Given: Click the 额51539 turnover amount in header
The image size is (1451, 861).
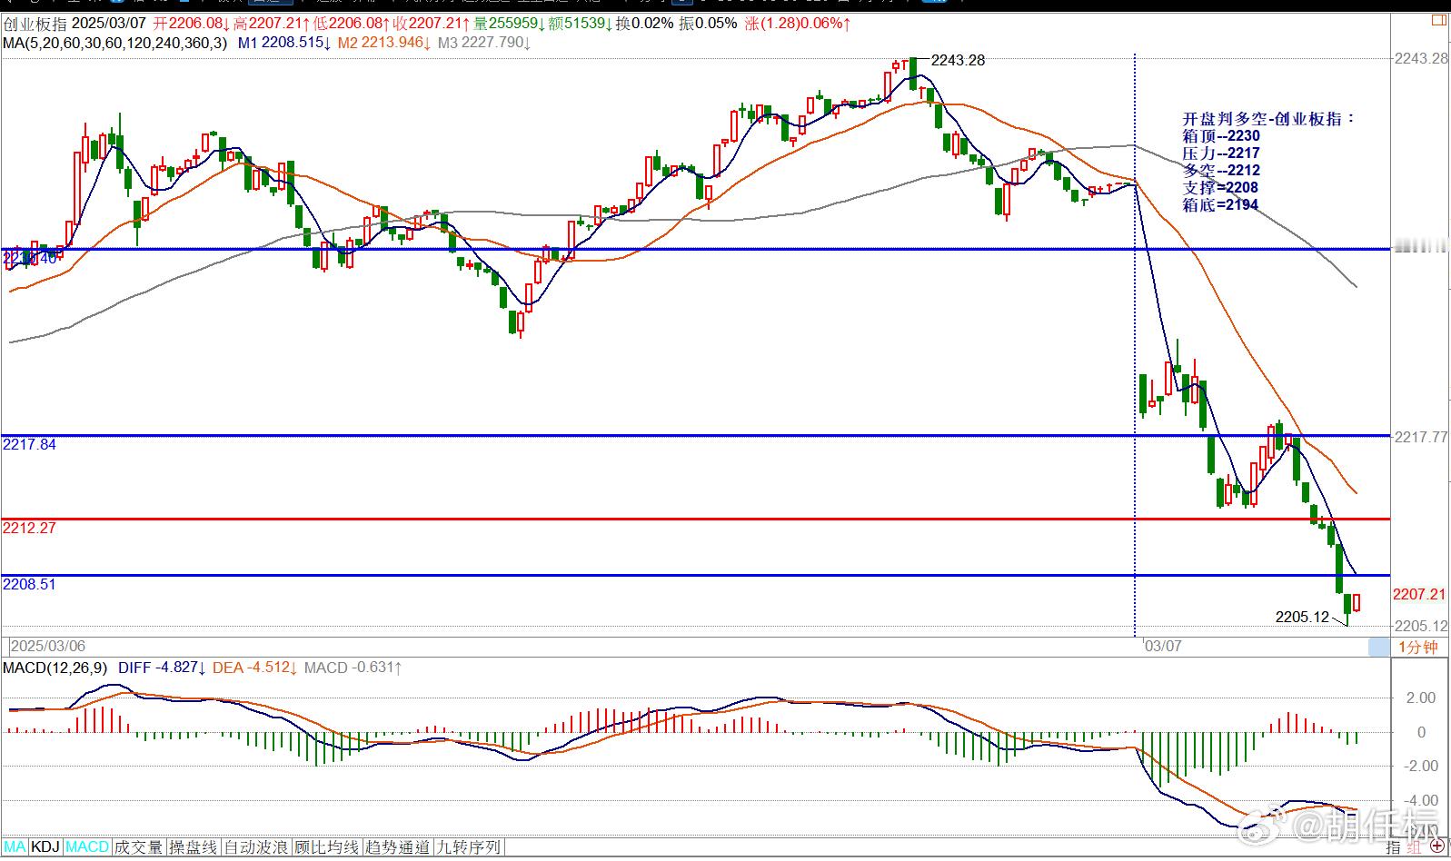Looking at the screenshot, I should pos(581,24).
